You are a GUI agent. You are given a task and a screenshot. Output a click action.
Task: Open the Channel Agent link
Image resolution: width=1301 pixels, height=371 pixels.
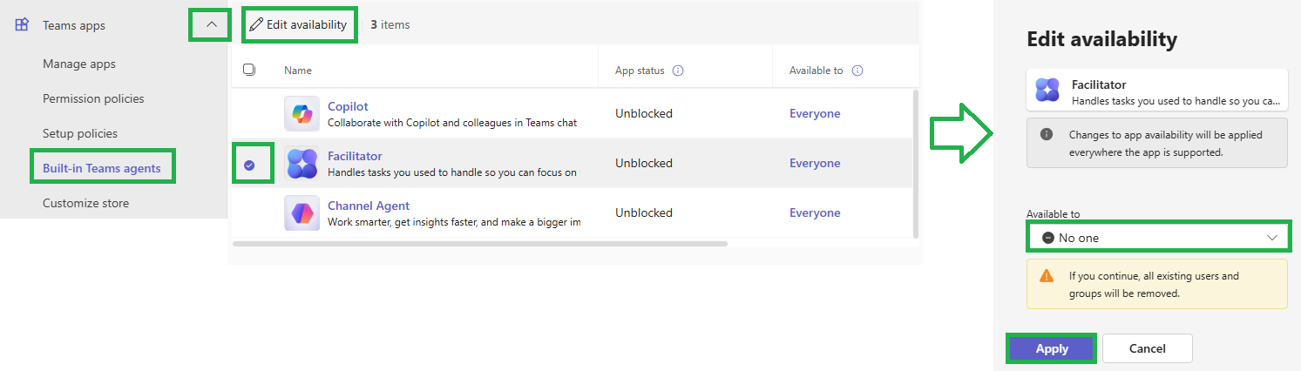pos(369,206)
